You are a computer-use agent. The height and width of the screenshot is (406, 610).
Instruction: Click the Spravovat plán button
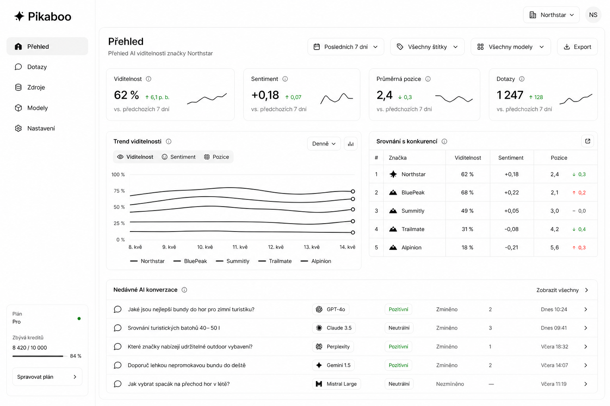click(x=47, y=377)
